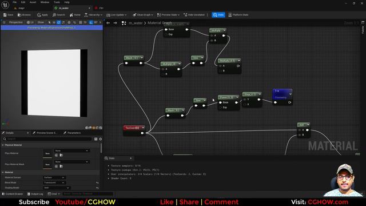This screenshot has height=206, width=366.
Task: Open the Phys Material asset dropdown
Action: point(71,150)
